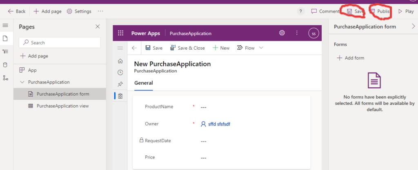Open the Power Apps waffle launcher
The height and width of the screenshot is (170, 418).
tap(120, 33)
